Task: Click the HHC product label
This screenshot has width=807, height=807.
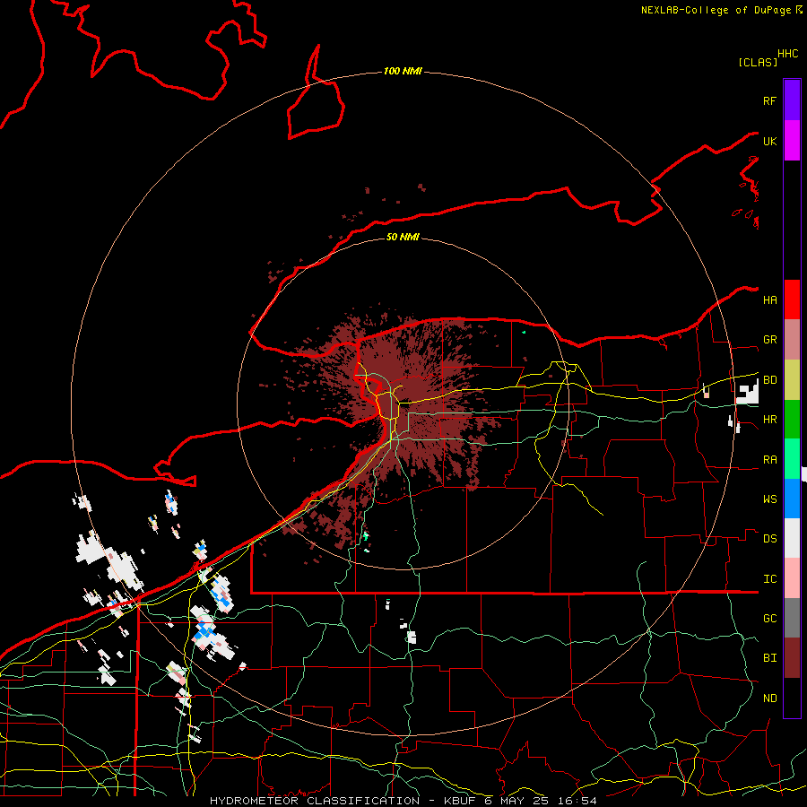Action: 787,54
